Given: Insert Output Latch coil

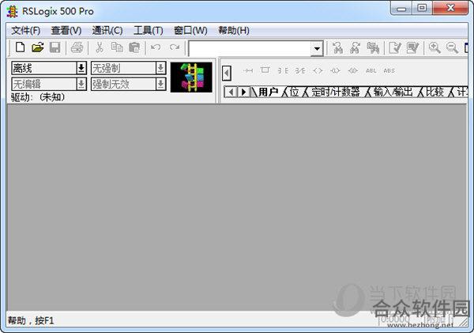Looking at the screenshot, I should point(335,70).
